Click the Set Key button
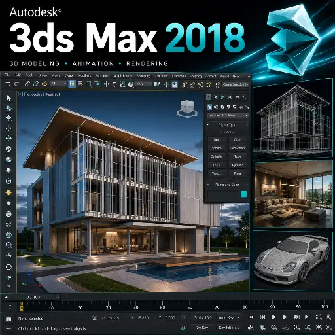This screenshot has width=335, height=335. pyautogui.click(x=202, y=328)
